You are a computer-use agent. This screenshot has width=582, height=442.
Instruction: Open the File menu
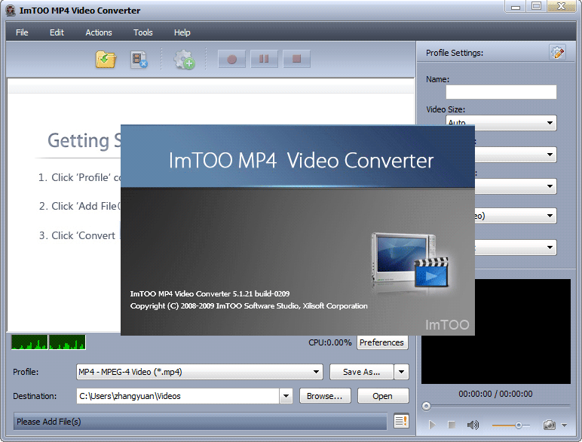tap(22, 32)
